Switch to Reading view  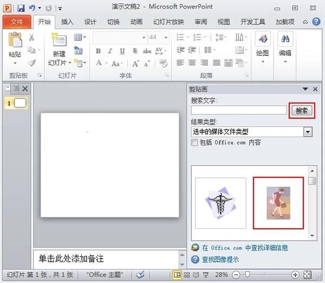point(196,275)
